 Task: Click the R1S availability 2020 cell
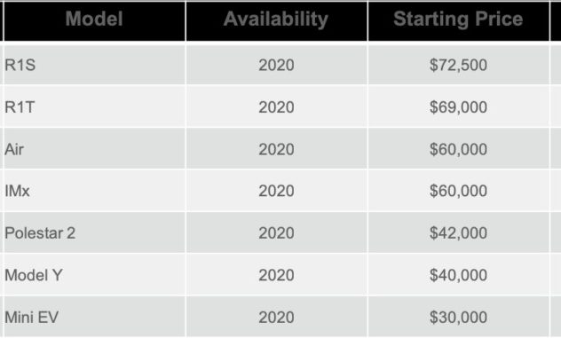click(x=276, y=65)
